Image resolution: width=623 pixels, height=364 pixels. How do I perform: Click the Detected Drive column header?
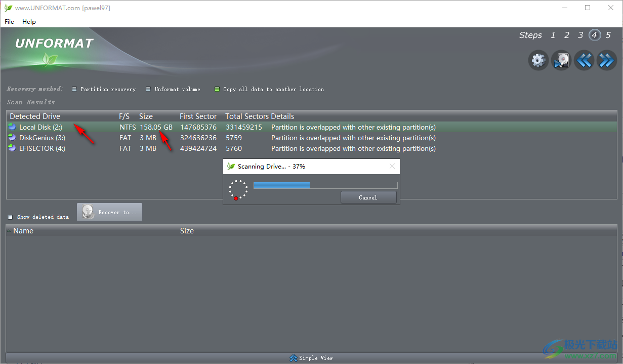tap(35, 116)
